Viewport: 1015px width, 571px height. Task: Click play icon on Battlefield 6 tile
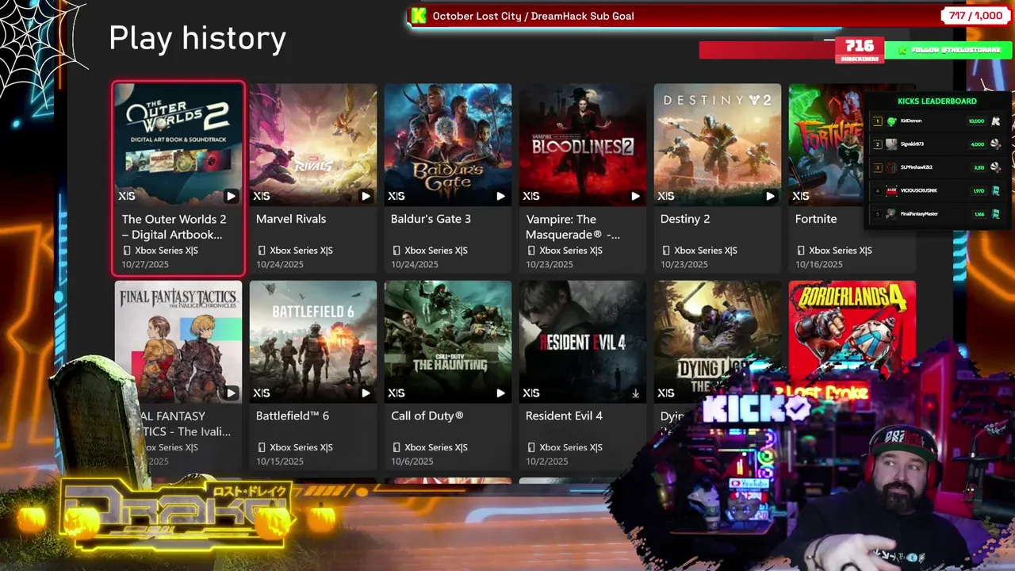[x=366, y=393]
